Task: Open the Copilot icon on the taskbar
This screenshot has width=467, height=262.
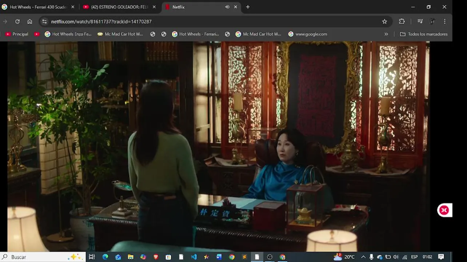Action: pyautogui.click(x=143, y=257)
